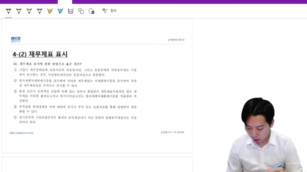
Task: Select the cyan highlighter tool
Action: coord(60,11)
